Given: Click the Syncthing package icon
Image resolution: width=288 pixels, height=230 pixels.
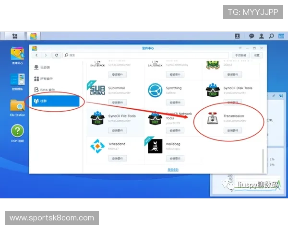Looking at the screenshot, I should 156,91.
